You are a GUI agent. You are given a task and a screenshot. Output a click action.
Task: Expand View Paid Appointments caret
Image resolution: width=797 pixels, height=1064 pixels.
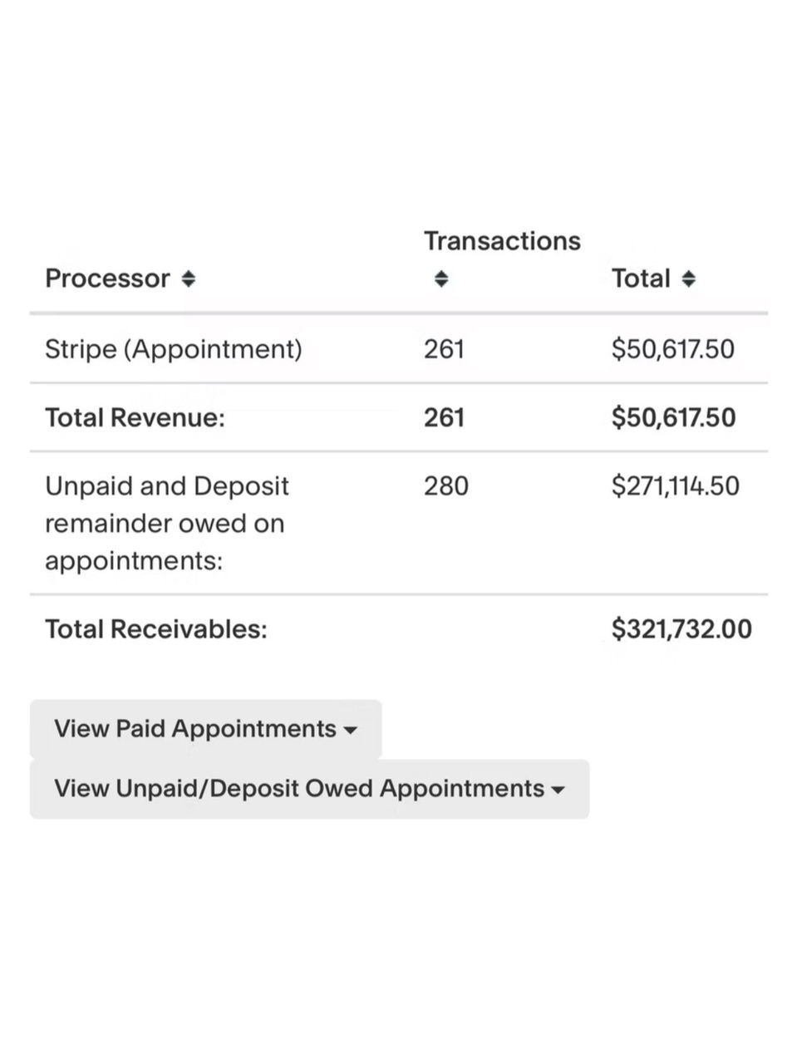(351, 731)
